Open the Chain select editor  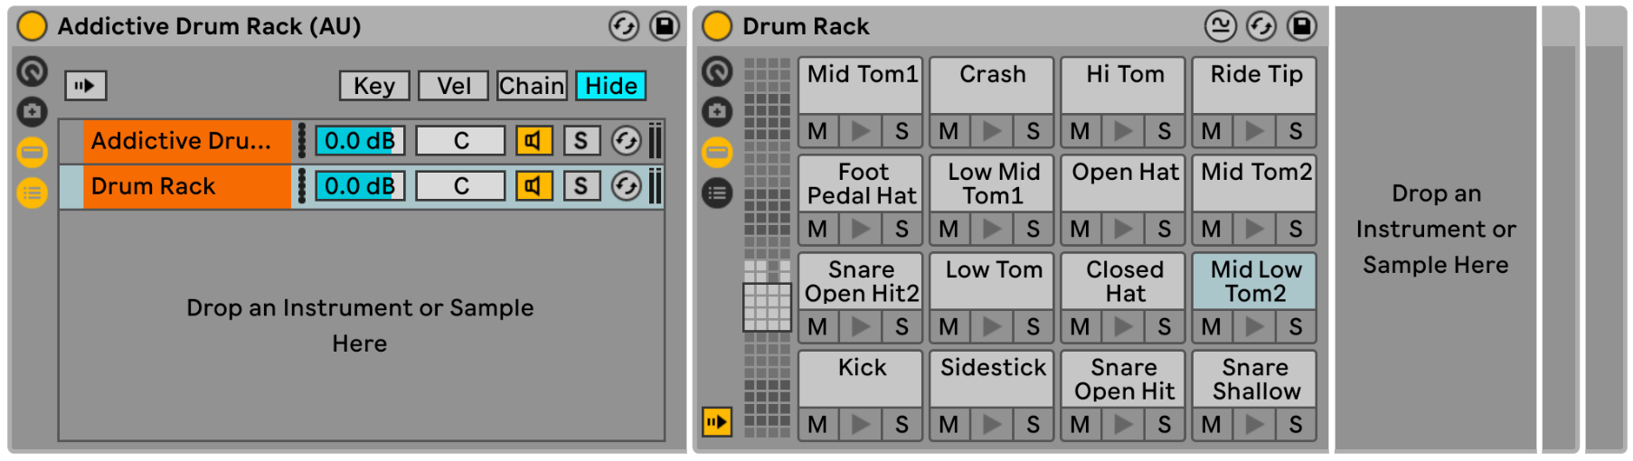(x=532, y=86)
